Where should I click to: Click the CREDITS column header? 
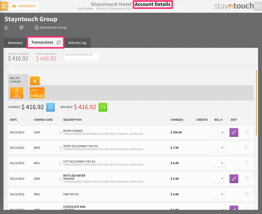(202, 120)
